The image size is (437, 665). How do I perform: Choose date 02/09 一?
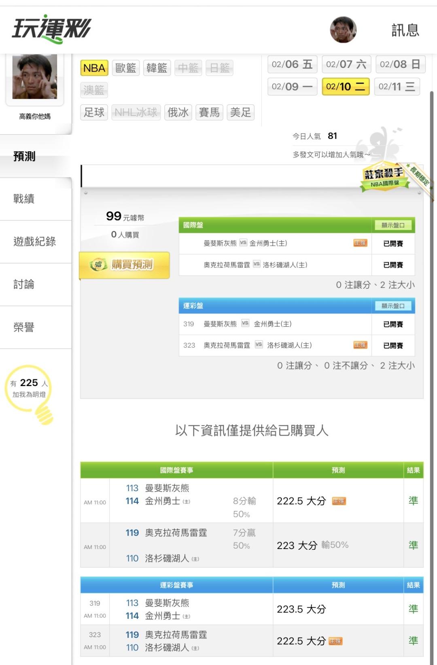[x=292, y=87]
